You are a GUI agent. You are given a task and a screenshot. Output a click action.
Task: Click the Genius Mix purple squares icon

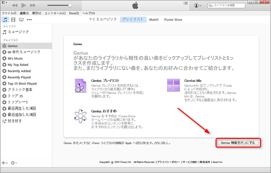click(173, 85)
